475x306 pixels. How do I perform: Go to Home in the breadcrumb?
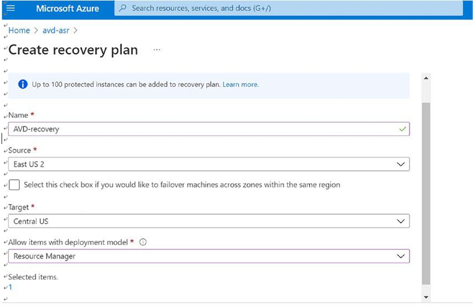19,30
